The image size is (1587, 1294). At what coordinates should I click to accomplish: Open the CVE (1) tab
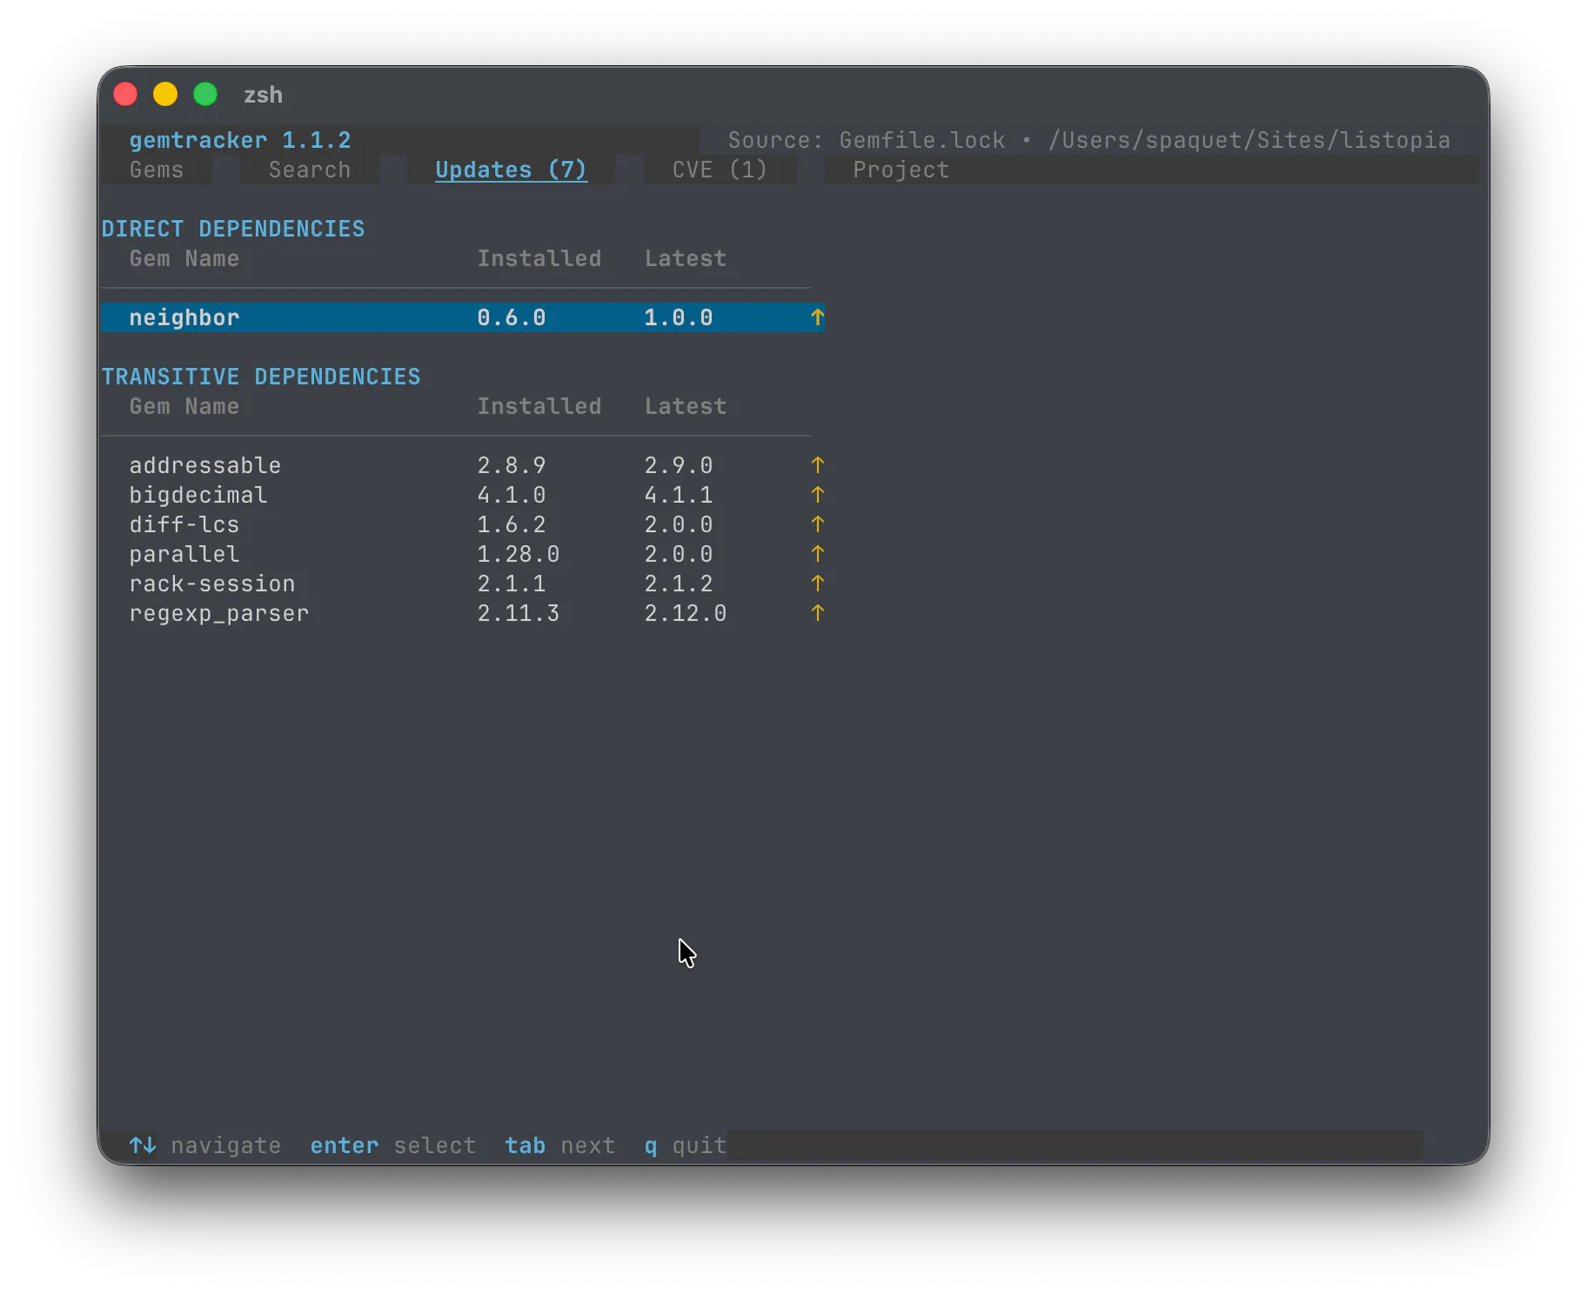coord(720,170)
